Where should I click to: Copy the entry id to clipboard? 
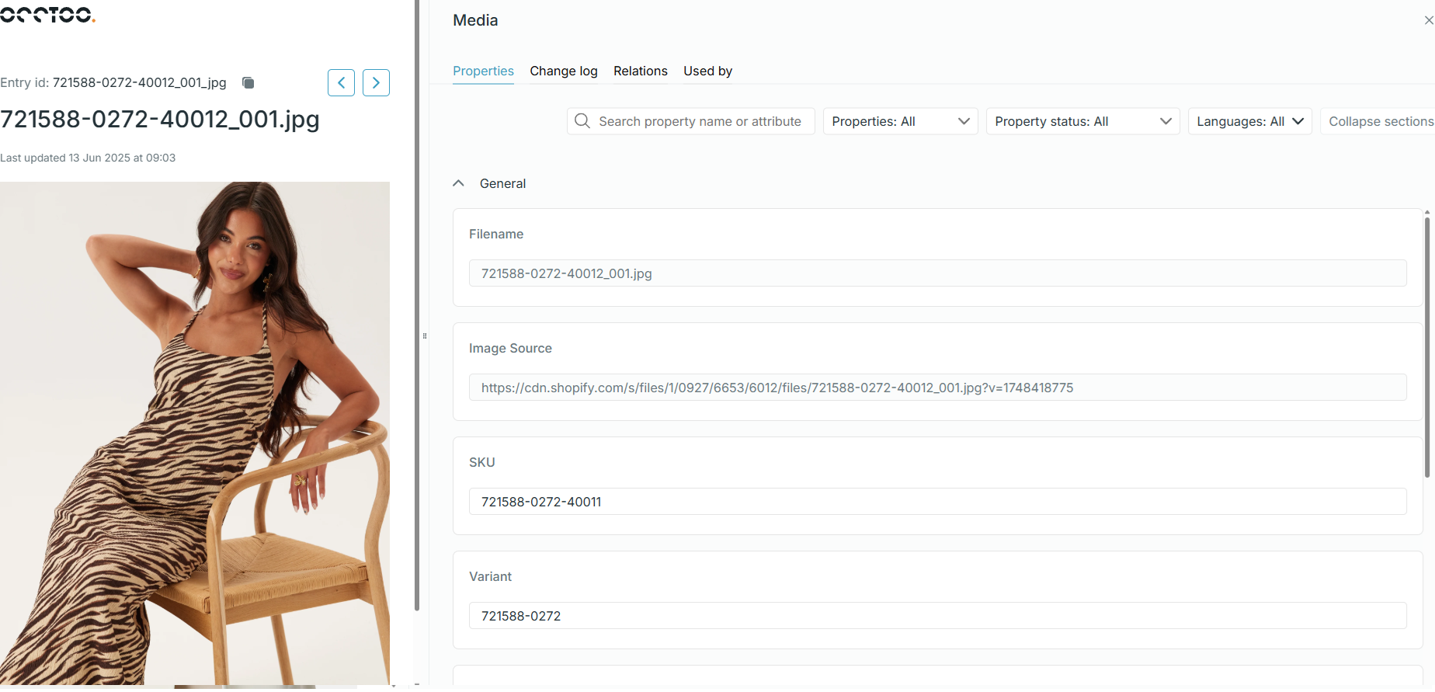point(248,83)
